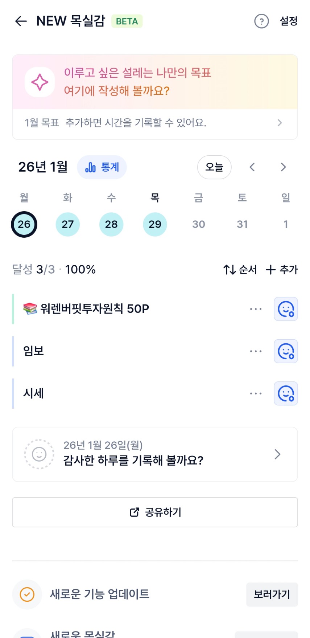Go to next week with right chevron
Image resolution: width=310 pixels, height=638 pixels.
(283, 167)
